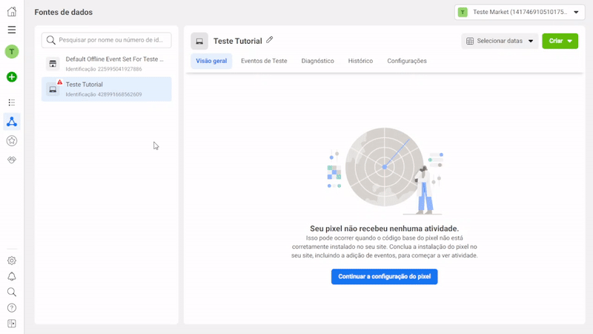Viewport: 593px width, 334px height.
Task: Open partner integrations handshake icon
Action: click(x=11, y=160)
